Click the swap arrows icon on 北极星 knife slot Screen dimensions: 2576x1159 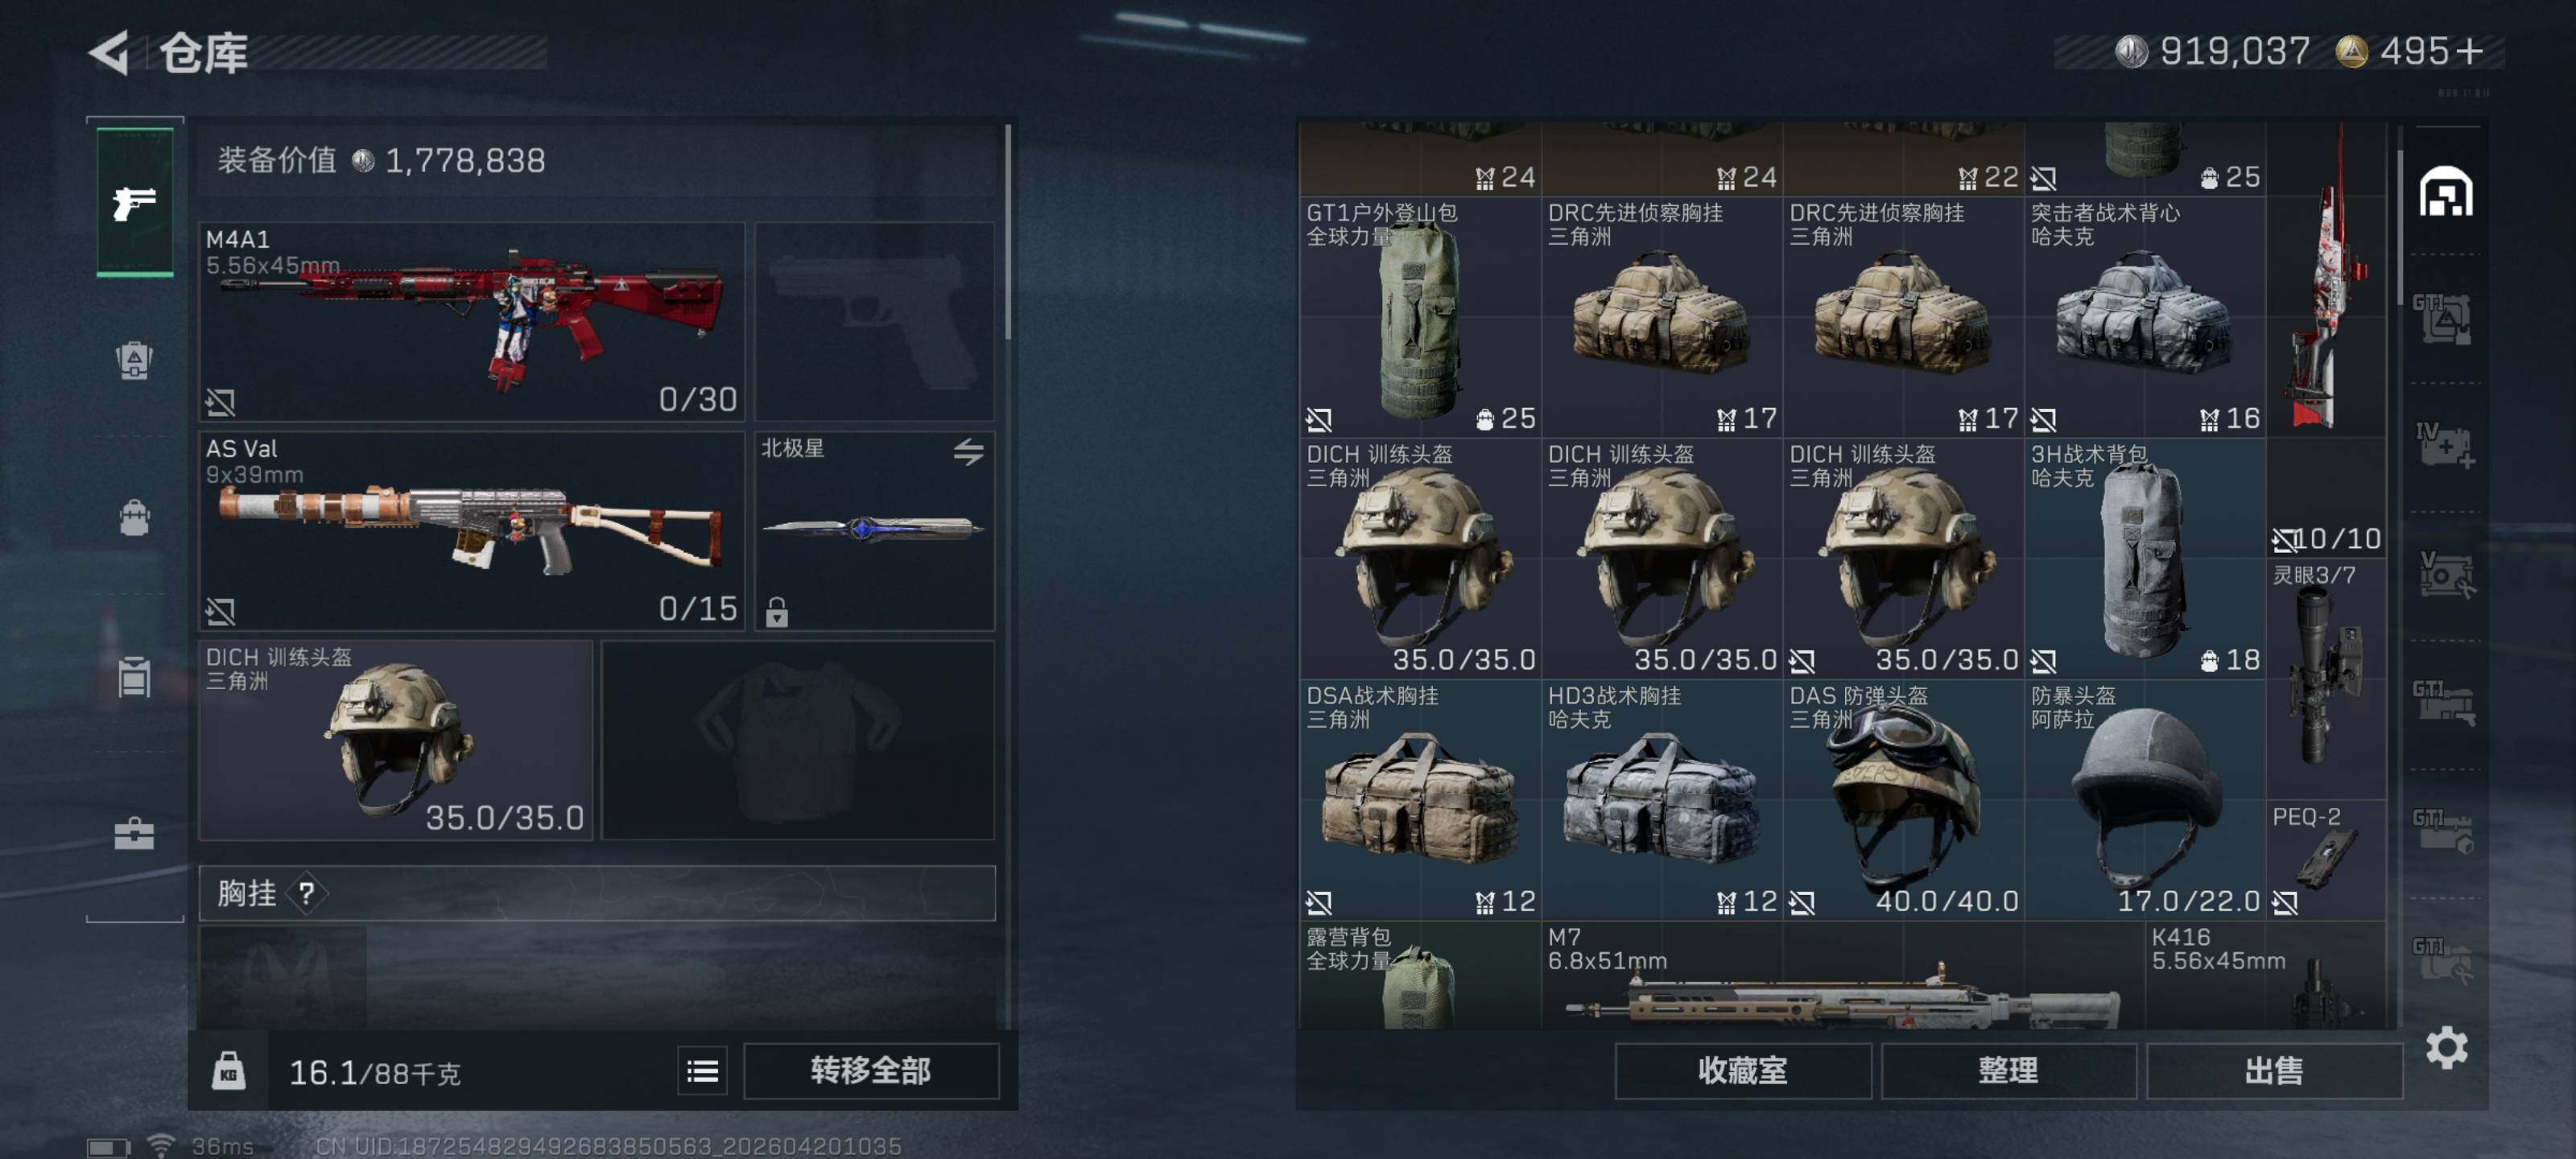[x=967, y=451]
